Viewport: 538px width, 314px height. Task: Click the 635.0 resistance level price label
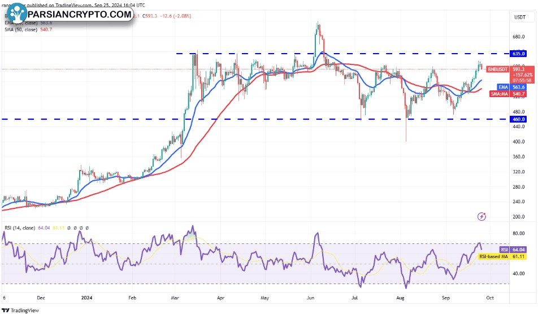[519, 54]
